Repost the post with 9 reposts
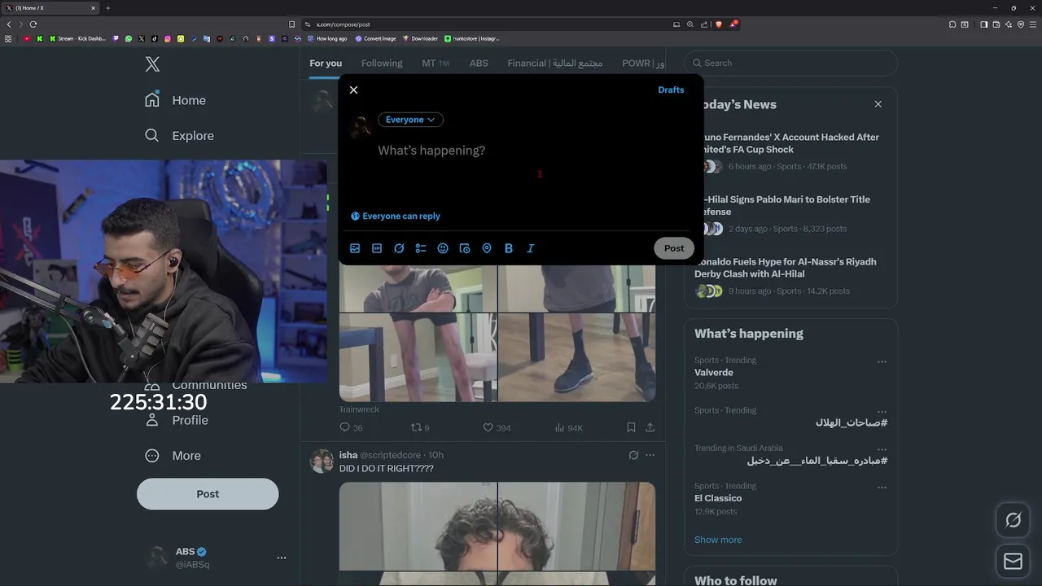This screenshot has height=586, width=1042. pyautogui.click(x=420, y=427)
